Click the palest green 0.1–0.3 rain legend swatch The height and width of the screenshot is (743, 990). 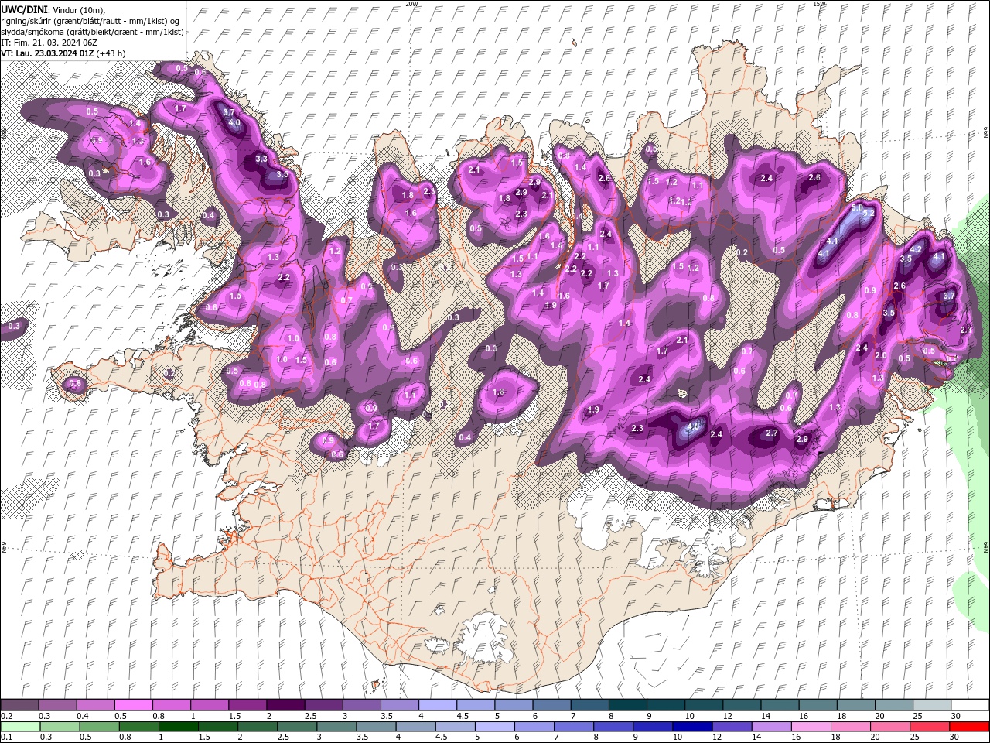pyautogui.click(x=20, y=727)
